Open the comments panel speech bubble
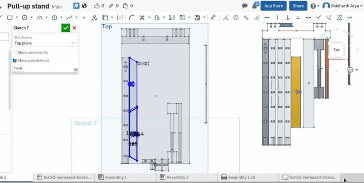The width and height of the screenshot is (364, 183). [x=245, y=6]
